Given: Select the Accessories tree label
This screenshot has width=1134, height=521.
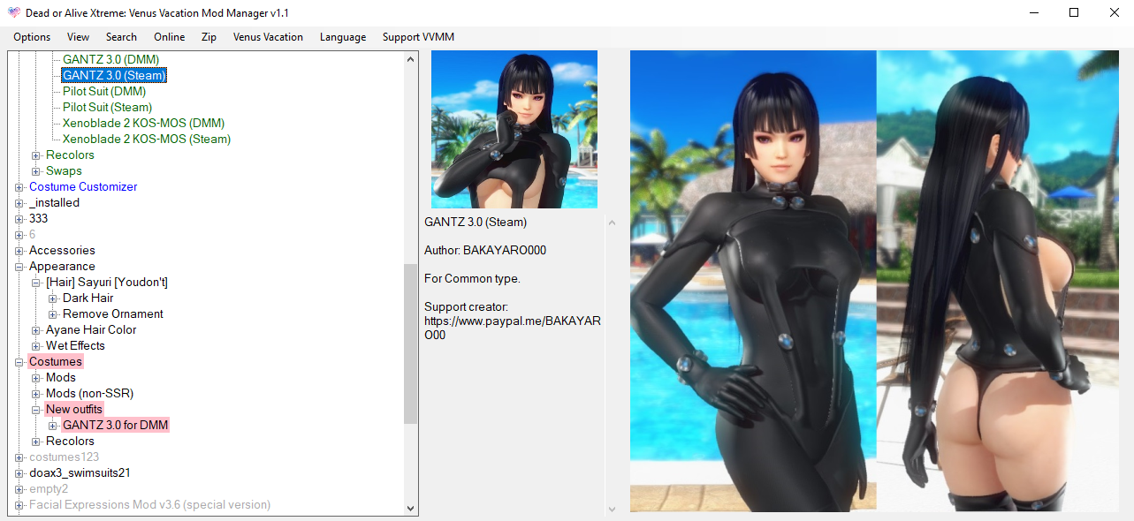Looking at the screenshot, I should [62, 250].
